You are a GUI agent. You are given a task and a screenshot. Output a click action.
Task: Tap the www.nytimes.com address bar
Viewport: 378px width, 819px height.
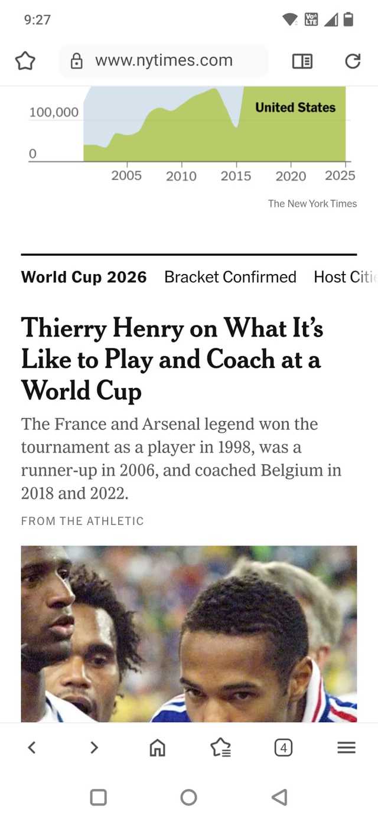[164, 61]
